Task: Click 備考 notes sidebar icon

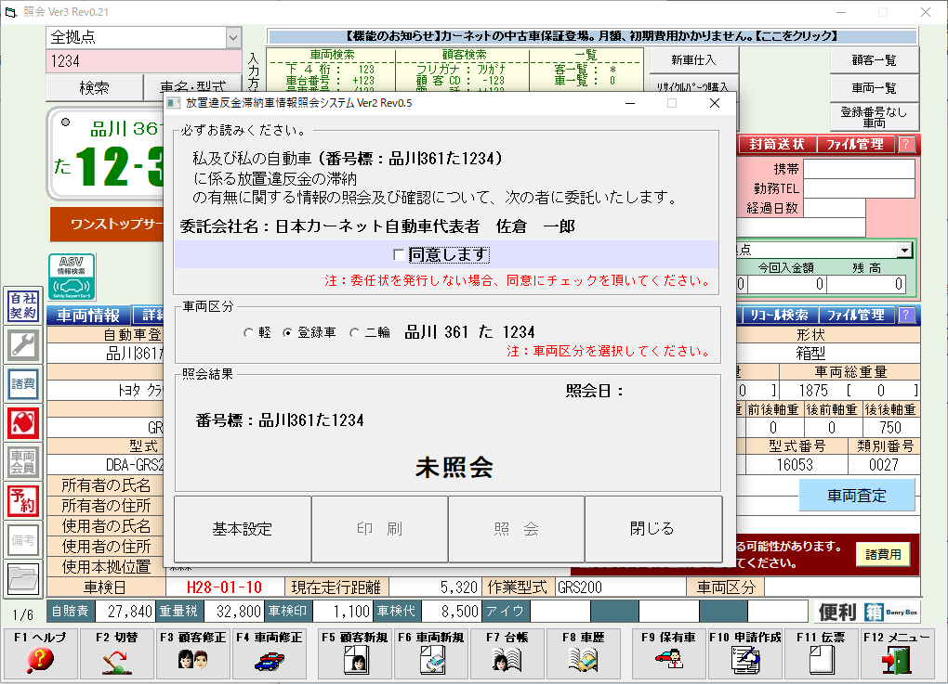Action: click(x=23, y=540)
